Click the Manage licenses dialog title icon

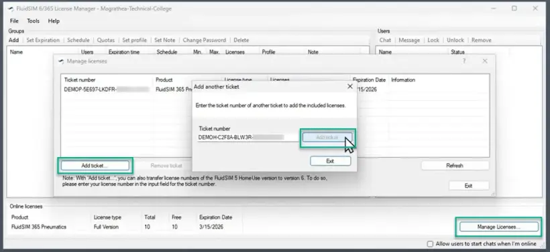point(62,61)
